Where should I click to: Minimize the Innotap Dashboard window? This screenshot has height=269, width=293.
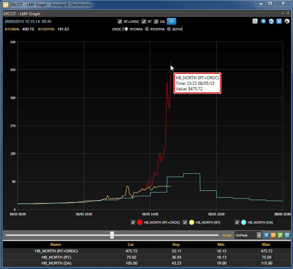[261, 3]
